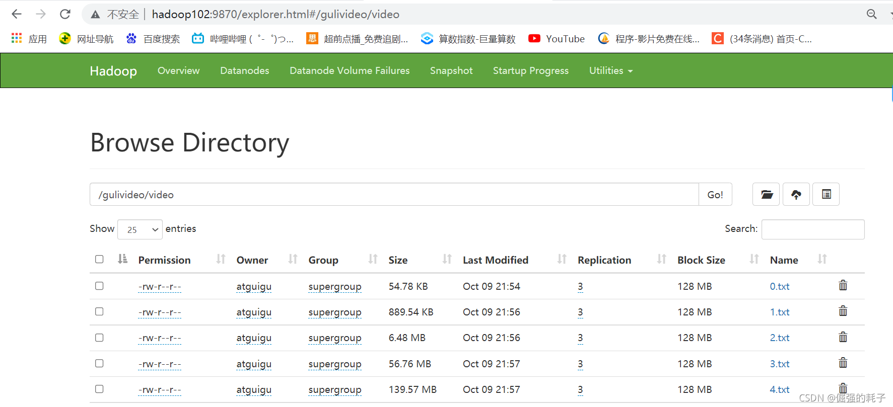This screenshot has width=893, height=407.
Task: Click the replication value for 1.txt
Action: 580,312
